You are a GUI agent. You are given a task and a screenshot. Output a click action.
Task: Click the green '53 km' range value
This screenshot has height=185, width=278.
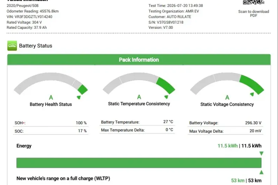click(238, 180)
